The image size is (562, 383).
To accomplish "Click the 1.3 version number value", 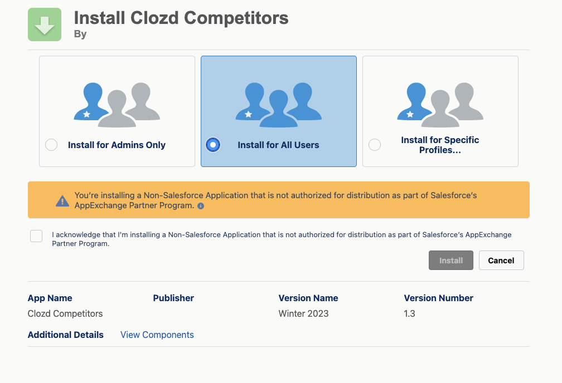I will pos(409,313).
